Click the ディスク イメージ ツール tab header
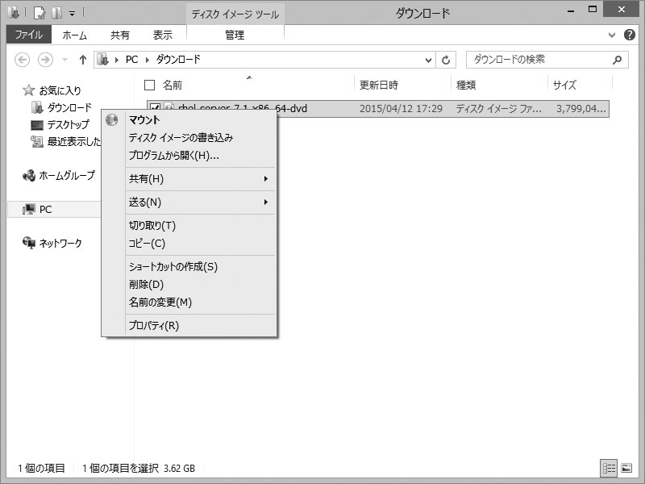This screenshot has height=484, width=645. pyautogui.click(x=235, y=15)
